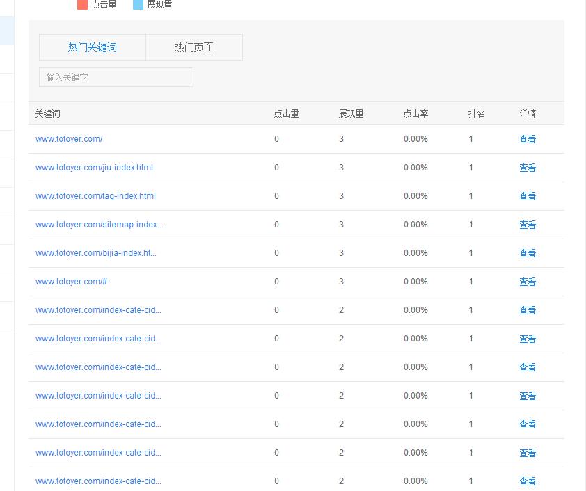
Task: Open the bijia-index page link
Action: pos(96,253)
